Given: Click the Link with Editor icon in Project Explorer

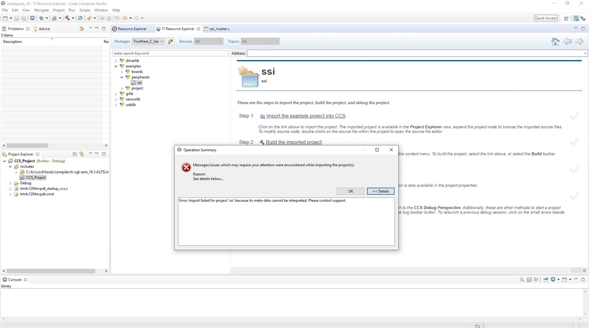Looking at the screenshot, I should 82,154.
